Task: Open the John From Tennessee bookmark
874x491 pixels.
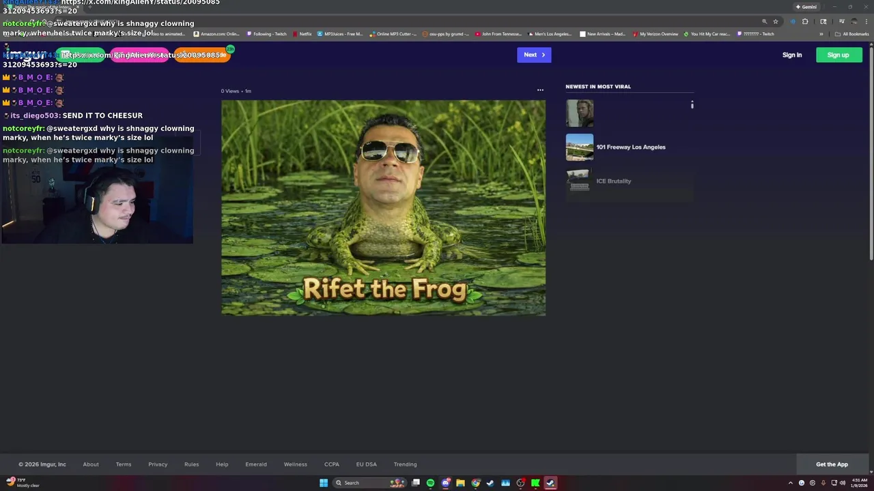Action: 498,33
